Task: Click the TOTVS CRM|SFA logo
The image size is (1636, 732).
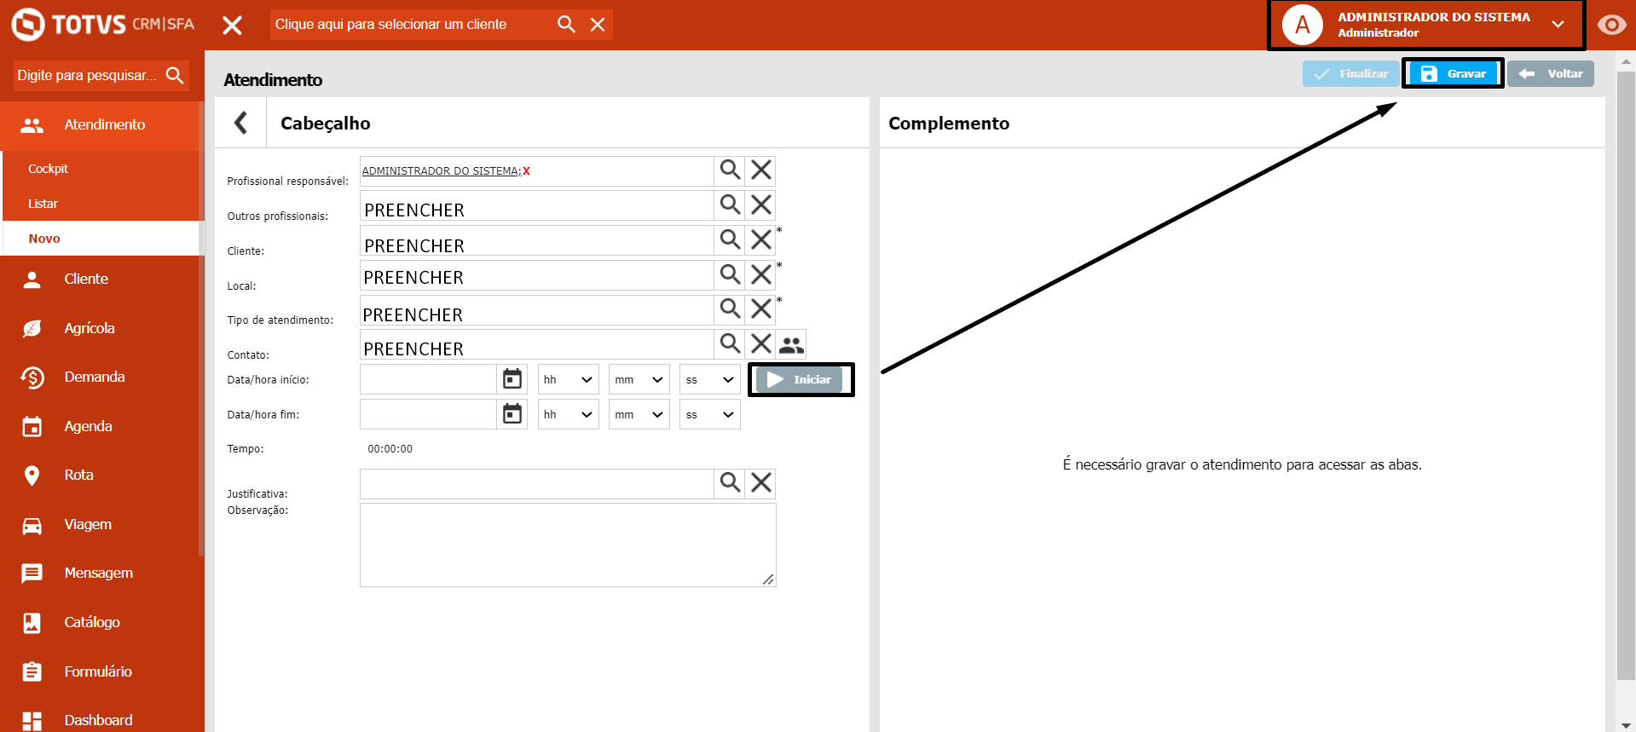Action: [x=102, y=24]
